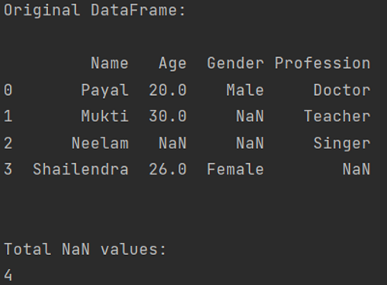Viewport: 387px width, 285px height.
Task: Select the name 'Payal'
Action: point(104,90)
